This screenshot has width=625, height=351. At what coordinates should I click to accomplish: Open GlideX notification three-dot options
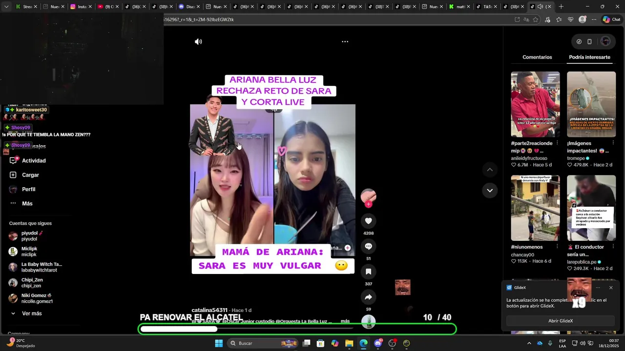598,288
